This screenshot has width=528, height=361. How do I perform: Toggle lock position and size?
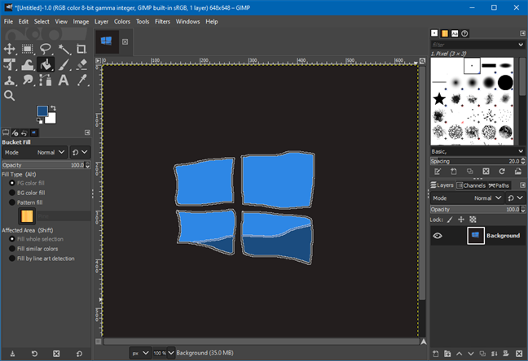coord(461,220)
